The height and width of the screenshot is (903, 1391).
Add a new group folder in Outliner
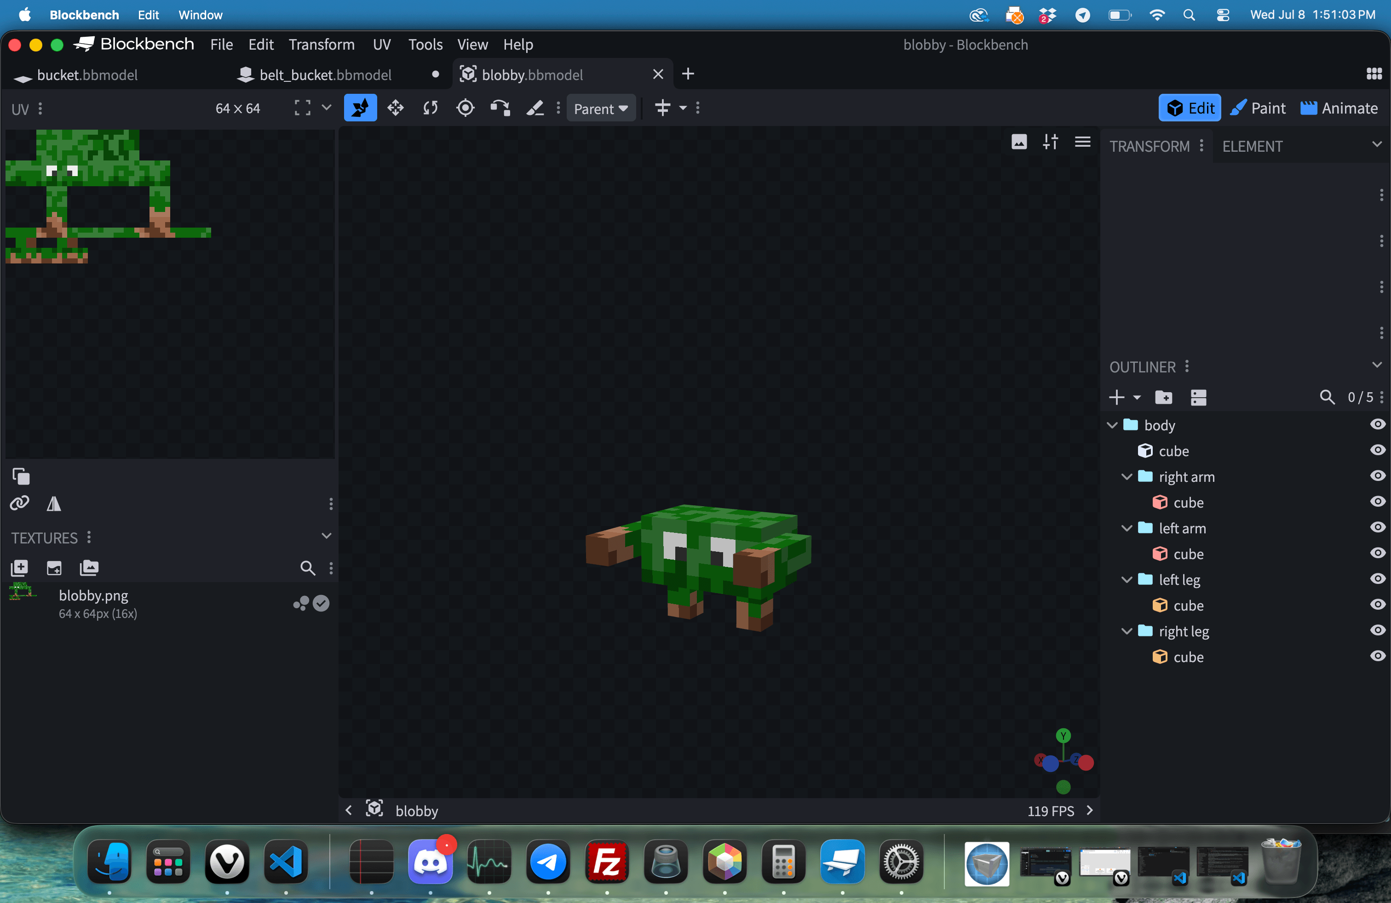(x=1164, y=397)
